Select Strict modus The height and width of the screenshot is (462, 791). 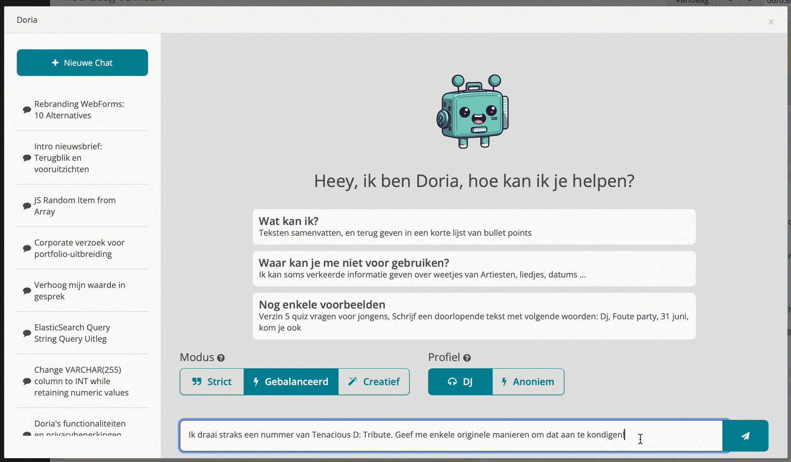[x=212, y=382]
